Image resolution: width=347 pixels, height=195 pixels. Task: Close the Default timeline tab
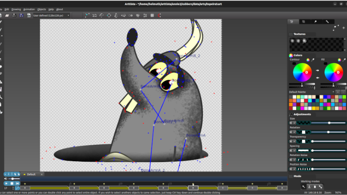tap(42, 175)
